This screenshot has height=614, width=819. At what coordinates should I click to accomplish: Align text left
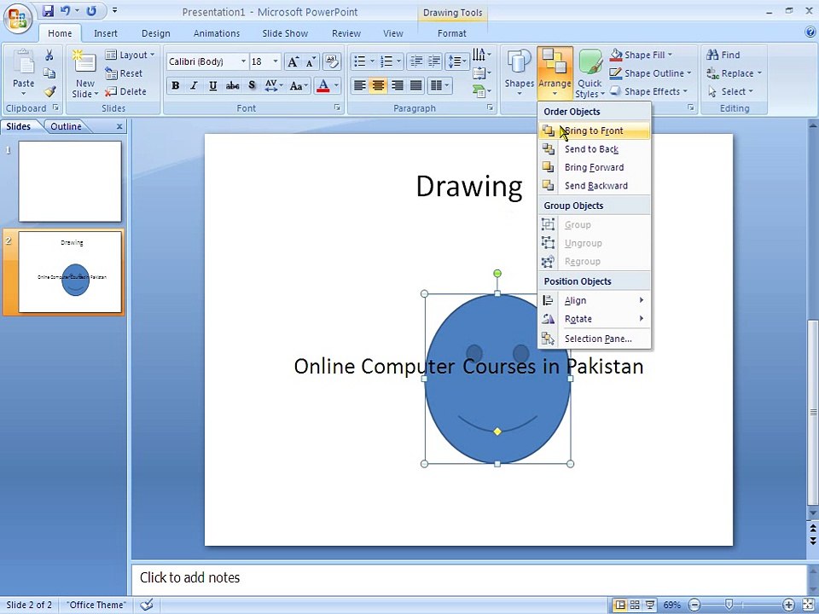pos(359,85)
